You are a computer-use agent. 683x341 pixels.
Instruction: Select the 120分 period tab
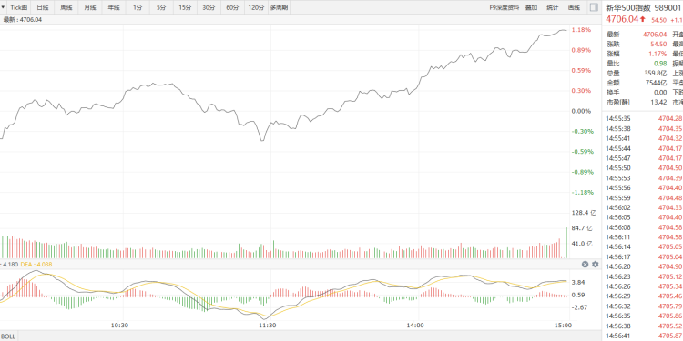click(x=256, y=7)
